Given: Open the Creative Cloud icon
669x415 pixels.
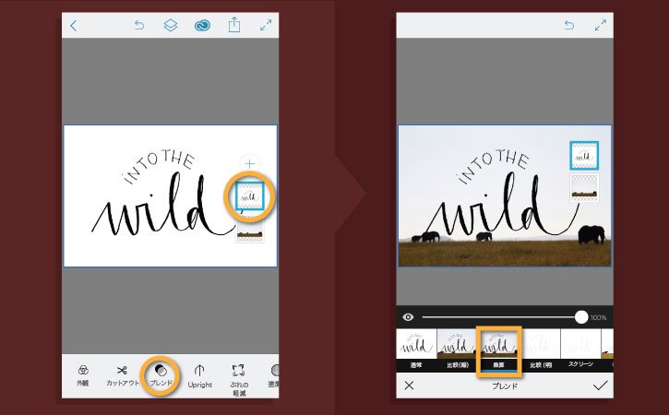Looking at the screenshot, I should pyautogui.click(x=202, y=26).
